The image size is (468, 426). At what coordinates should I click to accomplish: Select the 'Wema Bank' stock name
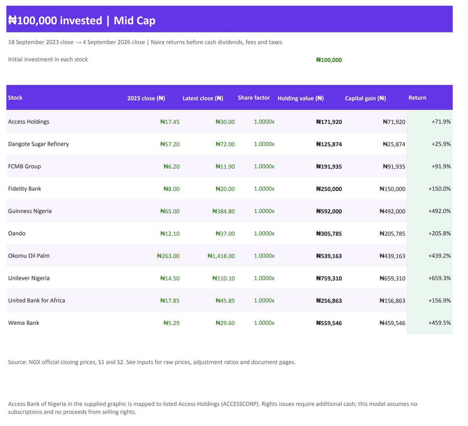coord(23,323)
